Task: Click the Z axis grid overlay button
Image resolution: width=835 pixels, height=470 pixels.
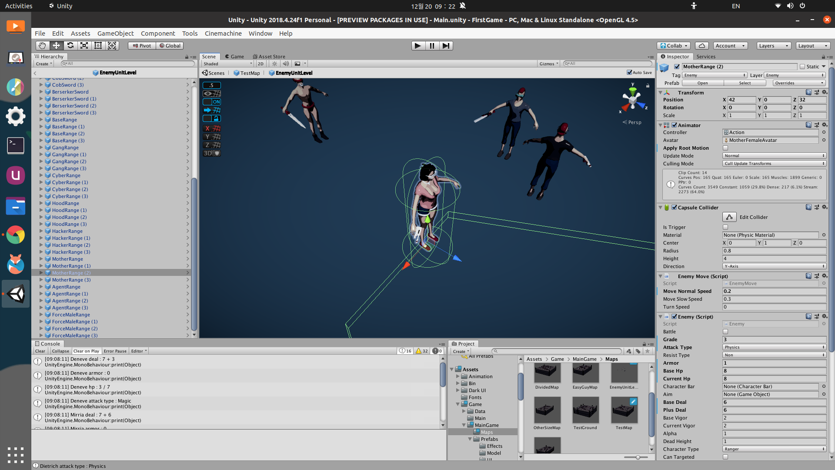Action: point(212,145)
